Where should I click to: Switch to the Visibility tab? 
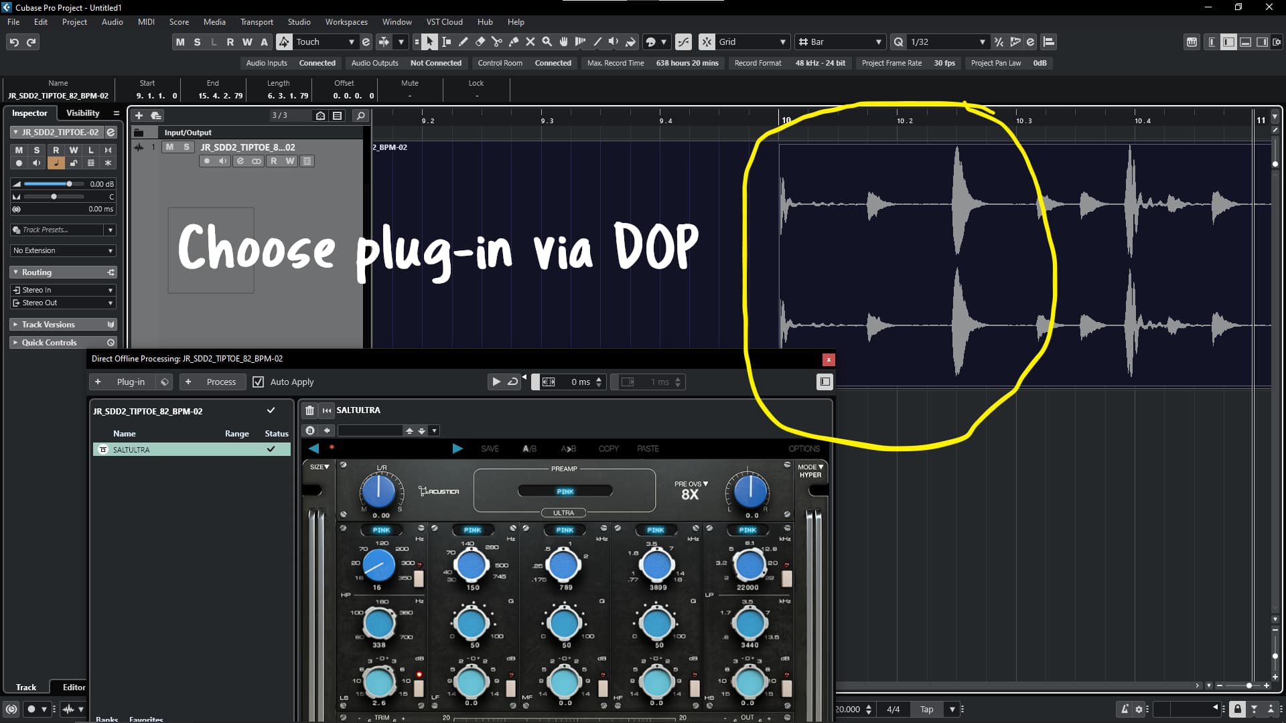[82, 113]
